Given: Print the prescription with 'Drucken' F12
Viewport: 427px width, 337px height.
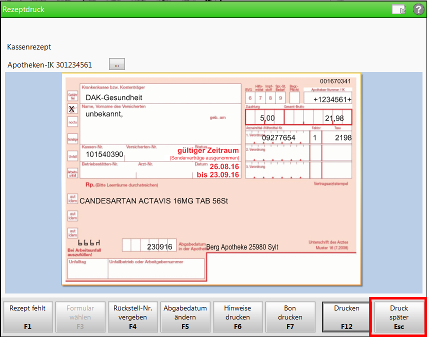Looking at the screenshot, I should click(x=346, y=316).
